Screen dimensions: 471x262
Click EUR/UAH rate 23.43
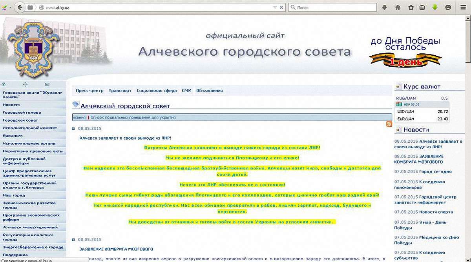(443, 119)
